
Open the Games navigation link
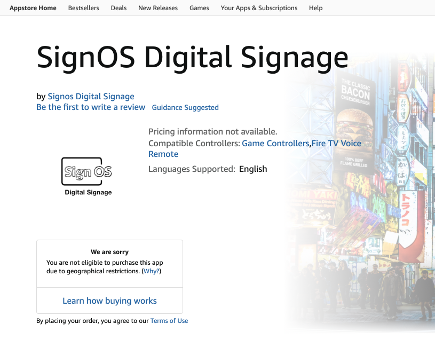tap(199, 8)
